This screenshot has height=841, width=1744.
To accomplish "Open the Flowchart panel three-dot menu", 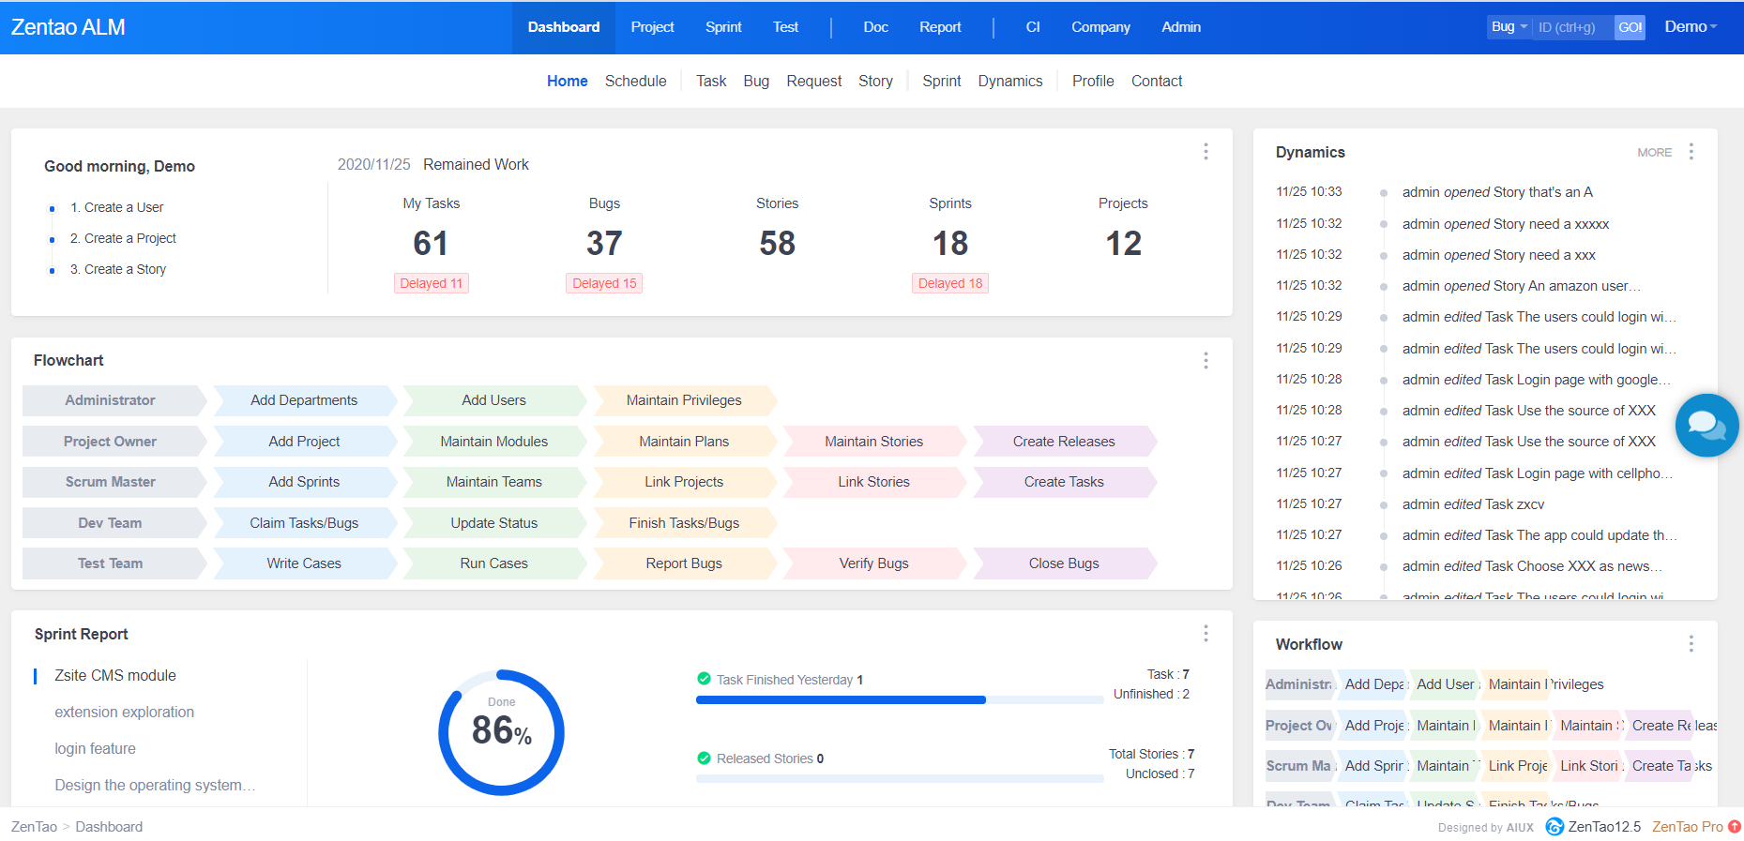I will (x=1206, y=361).
